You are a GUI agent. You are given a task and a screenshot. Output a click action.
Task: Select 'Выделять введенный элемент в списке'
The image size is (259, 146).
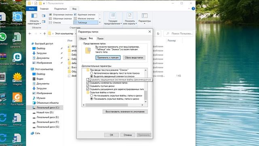click(x=91, y=76)
